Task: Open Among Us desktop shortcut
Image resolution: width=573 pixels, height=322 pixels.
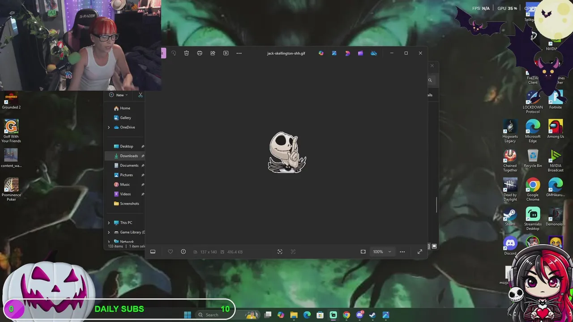Action: coord(556,129)
